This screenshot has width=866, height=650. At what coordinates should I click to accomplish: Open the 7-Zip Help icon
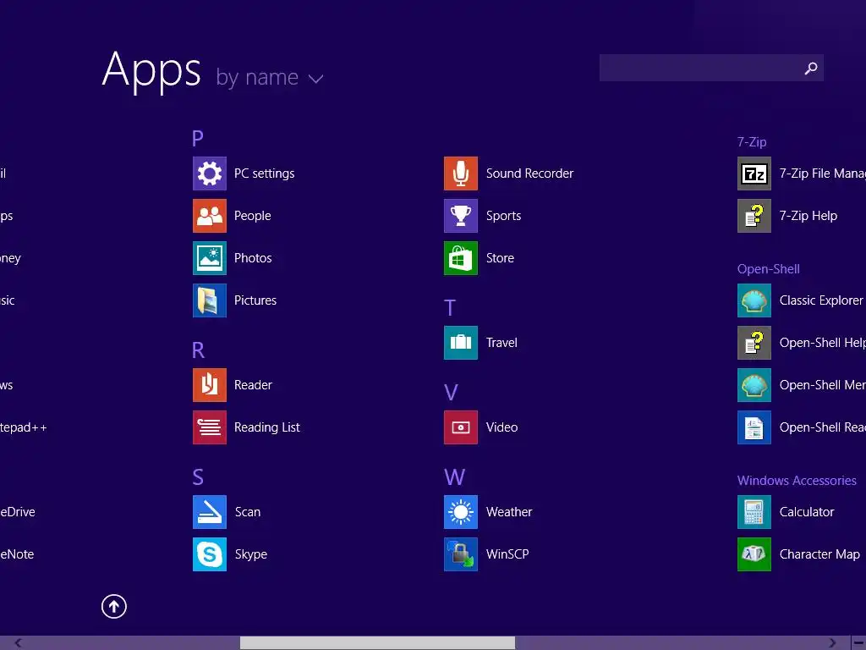point(754,216)
